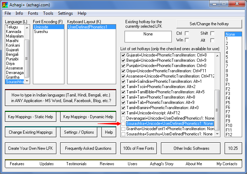This screenshot has width=247, height=174.
Task: Open the Help menu
Action: click(82, 13)
